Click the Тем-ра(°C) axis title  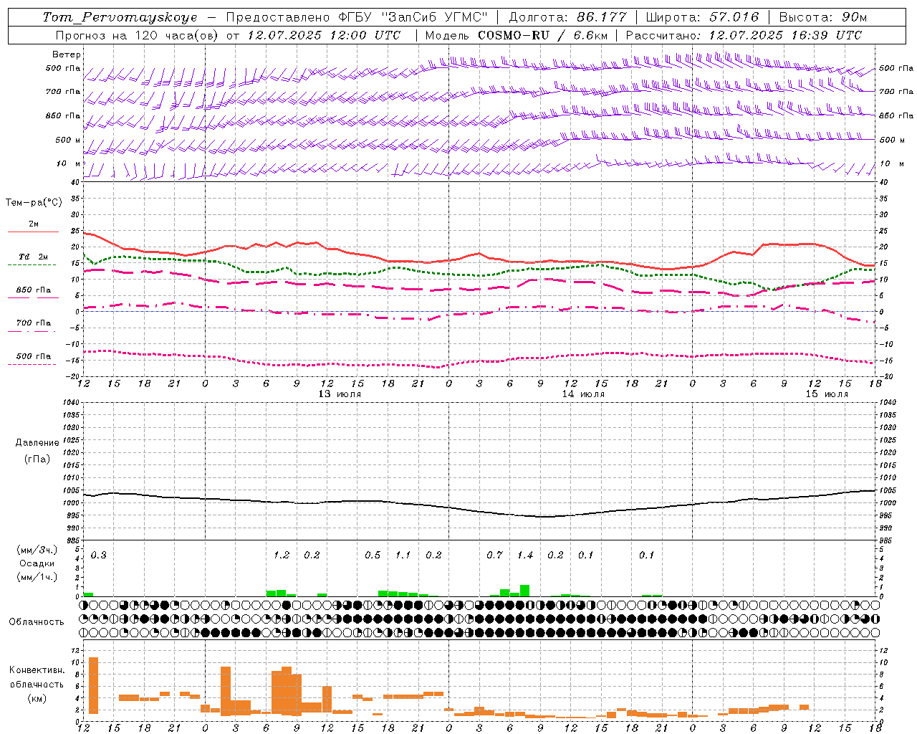pos(34,203)
